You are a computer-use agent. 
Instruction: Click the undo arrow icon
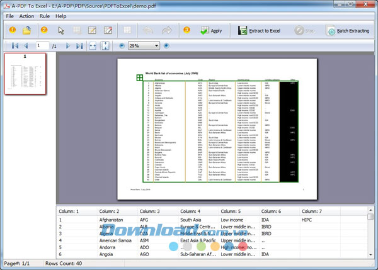pyautogui.click(x=148, y=30)
